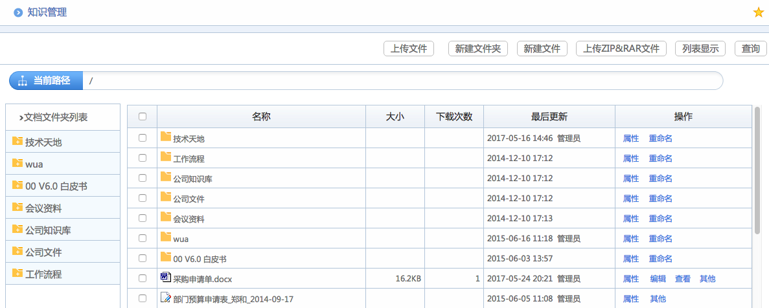
Task: Click the current path input field
Action: tap(402, 81)
